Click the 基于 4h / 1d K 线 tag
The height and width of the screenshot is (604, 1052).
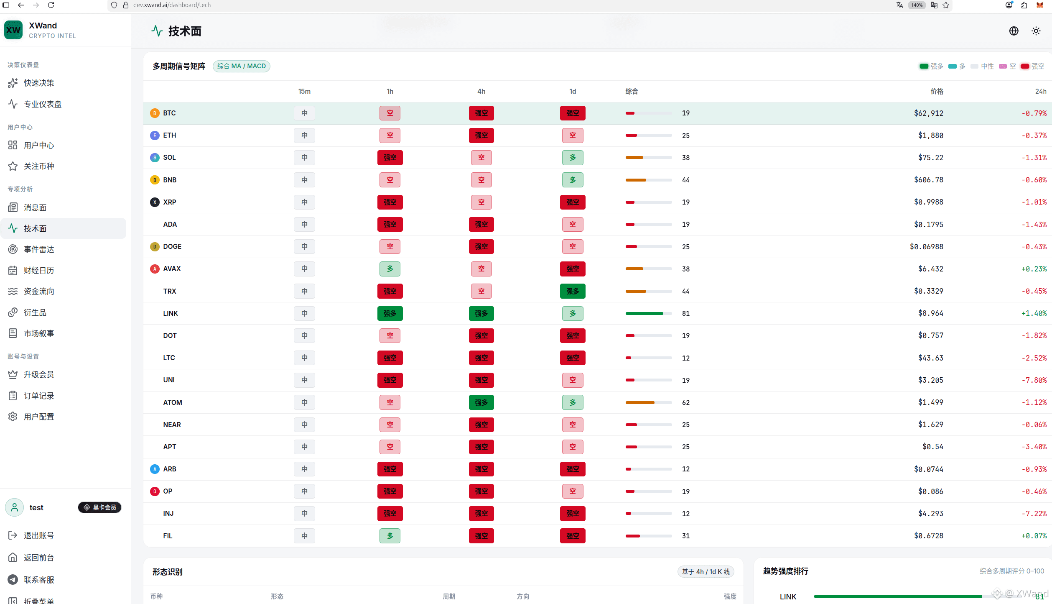706,571
